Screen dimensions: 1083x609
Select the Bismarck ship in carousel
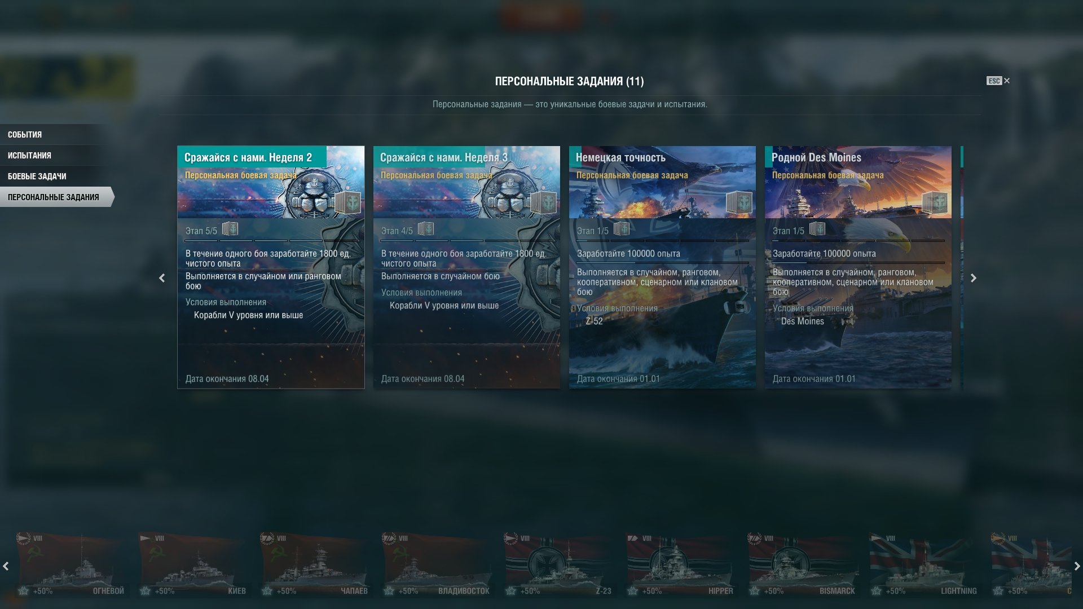click(803, 564)
